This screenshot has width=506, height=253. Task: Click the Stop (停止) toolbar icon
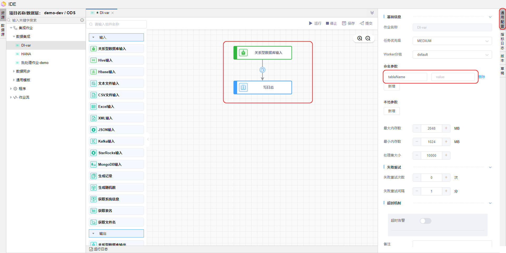pos(327,23)
